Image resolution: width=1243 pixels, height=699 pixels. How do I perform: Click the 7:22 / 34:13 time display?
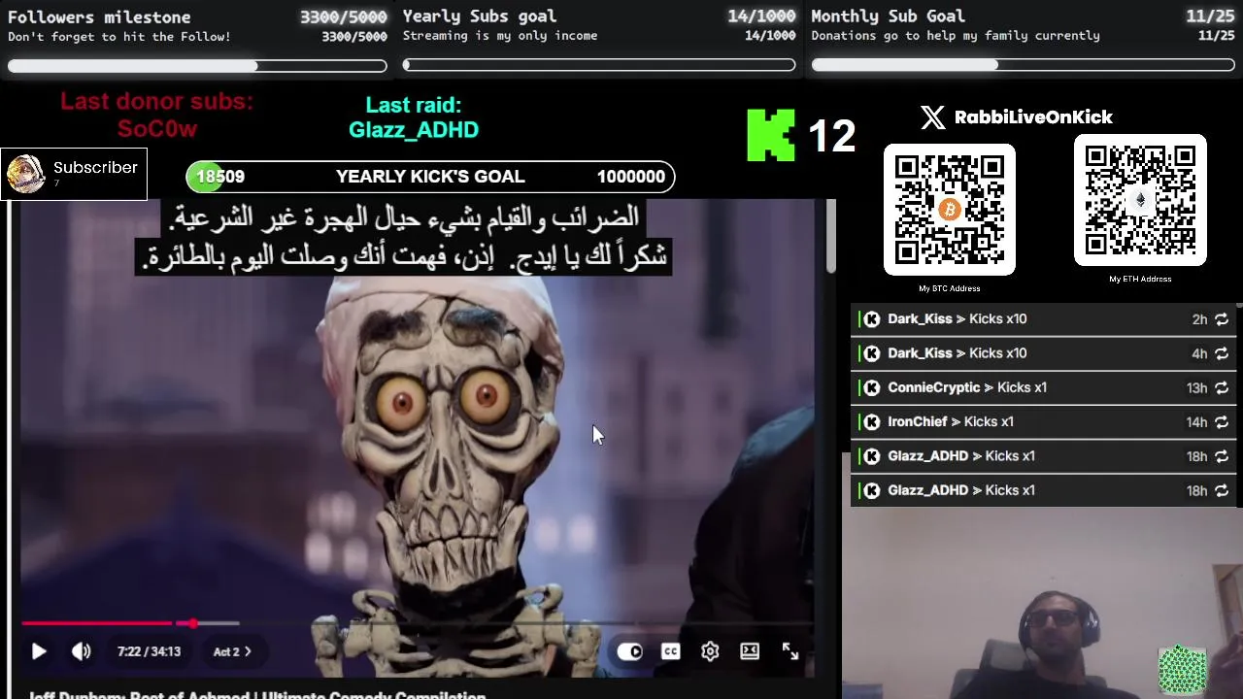click(149, 652)
